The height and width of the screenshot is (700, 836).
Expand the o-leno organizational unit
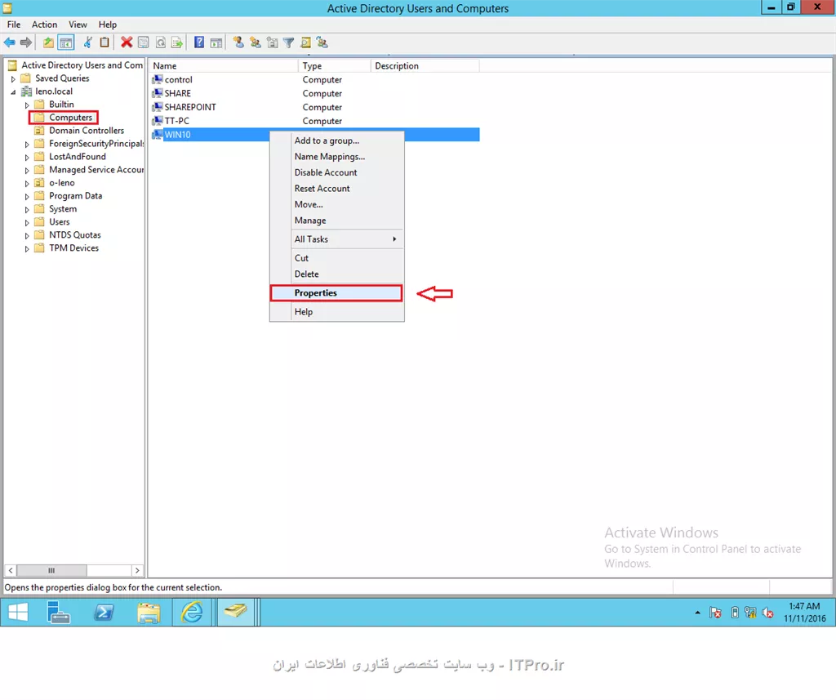(27, 184)
